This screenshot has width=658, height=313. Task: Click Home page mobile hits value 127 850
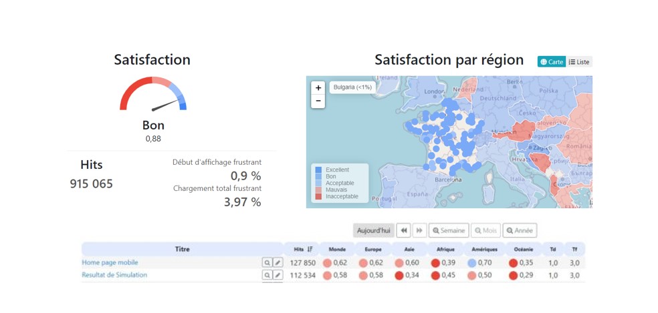click(x=302, y=263)
